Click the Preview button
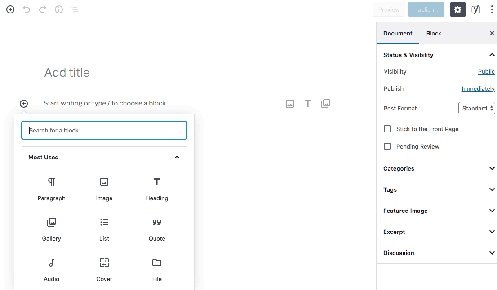This screenshot has height=290, width=497. (x=389, y=9)
